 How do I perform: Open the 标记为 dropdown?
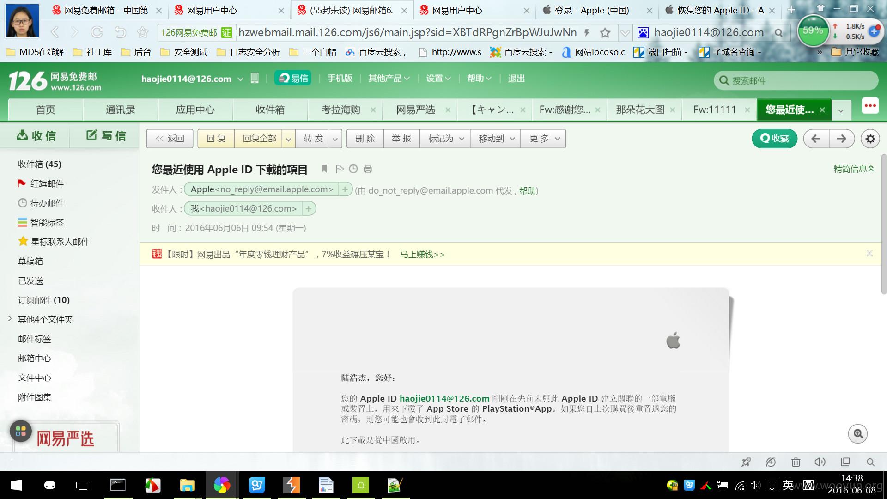click(x=445, y=139)
